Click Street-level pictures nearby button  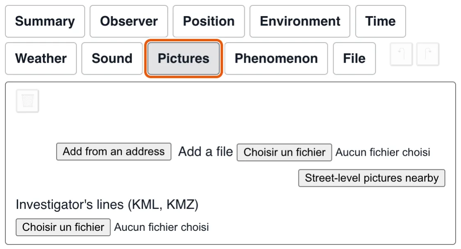pos(371,178)
